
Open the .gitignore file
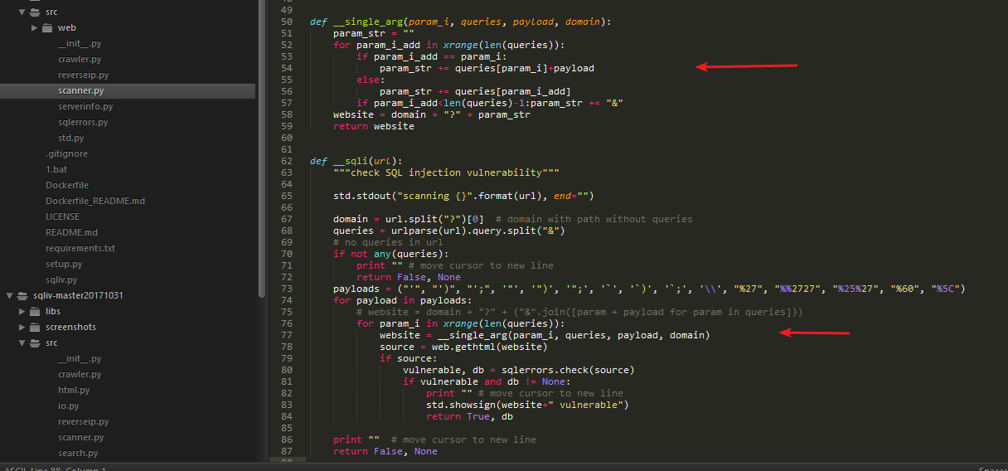[x=66, y=153]
